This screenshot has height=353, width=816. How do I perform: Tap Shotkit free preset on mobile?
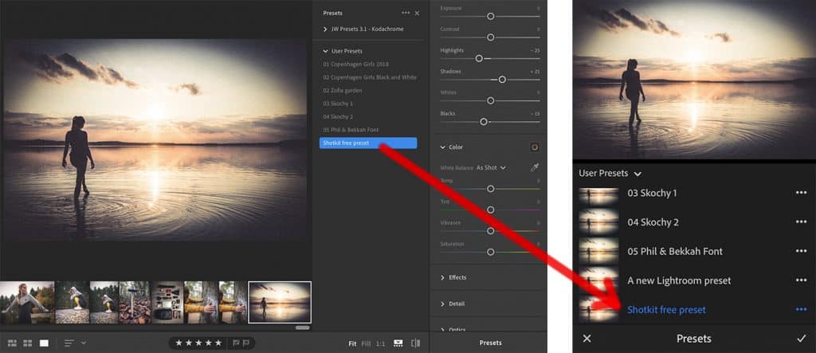point(667,310)
